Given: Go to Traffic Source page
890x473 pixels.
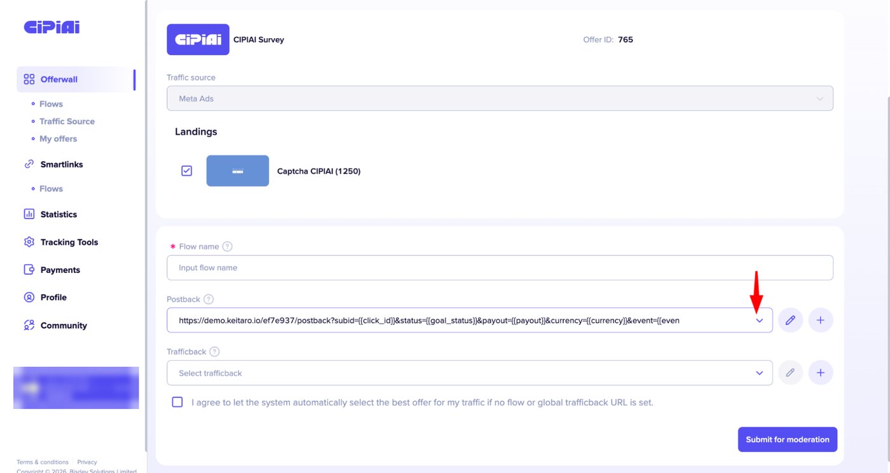Looking at the screenshot, I should [x=67, y=121].
